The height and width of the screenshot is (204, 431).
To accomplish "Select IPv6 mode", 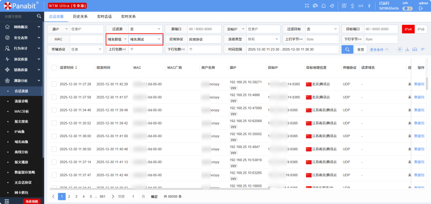I will tap(421, 29).
